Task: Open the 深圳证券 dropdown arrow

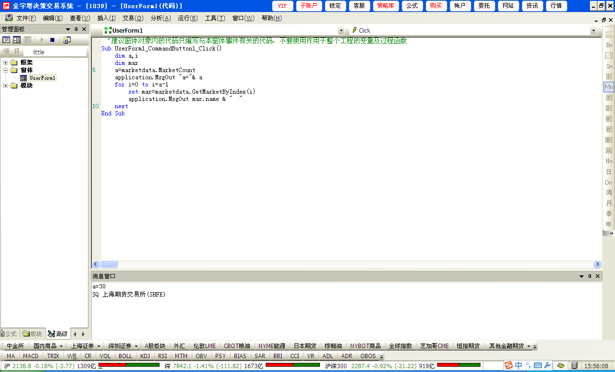Action: pyautogui.click(x=136, y=346)
